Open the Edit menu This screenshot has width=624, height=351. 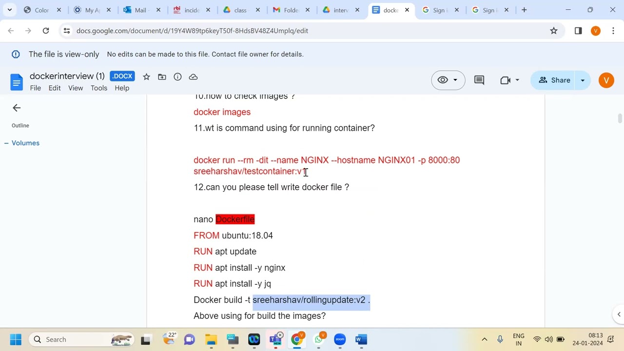click(x=55, y=88)
